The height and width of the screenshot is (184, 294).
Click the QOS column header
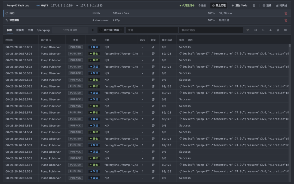pyautogui.click(x=142, y=40)
